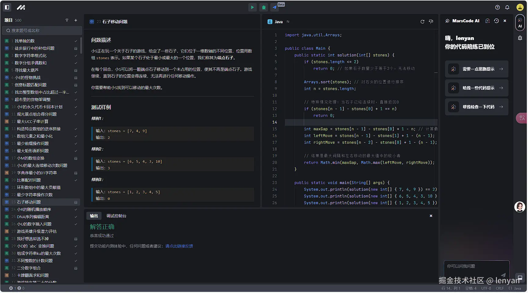Change the UTF-8 encoding in status bar
Viewport: 528px width, 293px height.
[486, 288]
